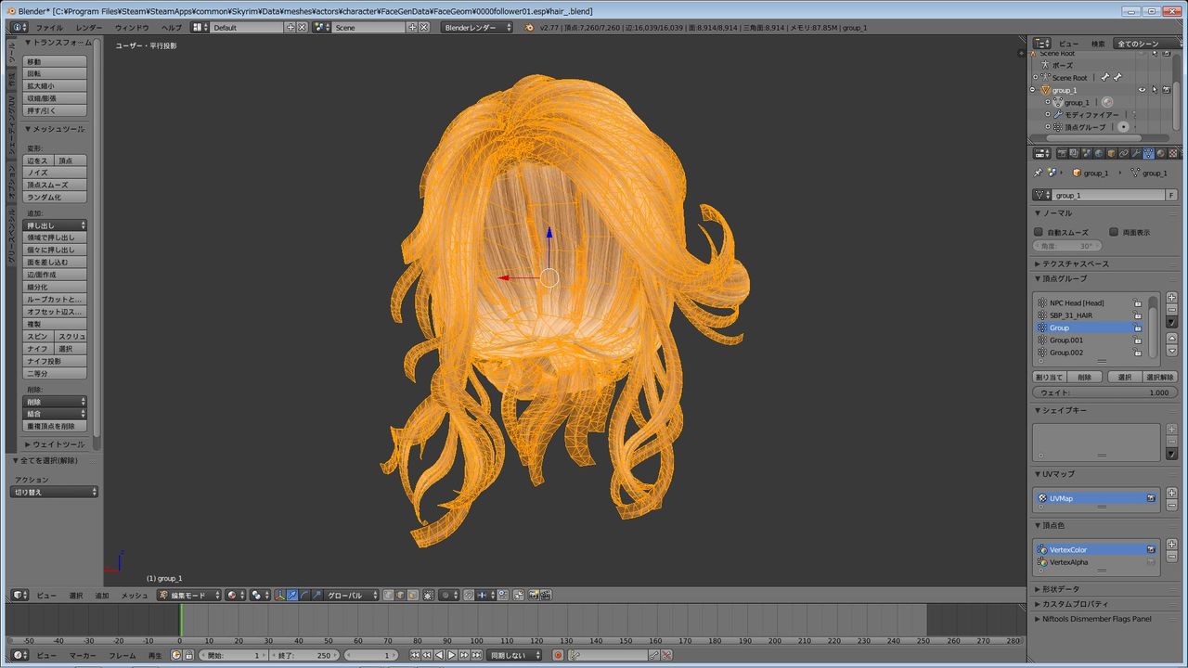This screenshot has height=668, width=1188.
Task: Remove the selected vertex color layer
Action: (x=1171, y=557)
